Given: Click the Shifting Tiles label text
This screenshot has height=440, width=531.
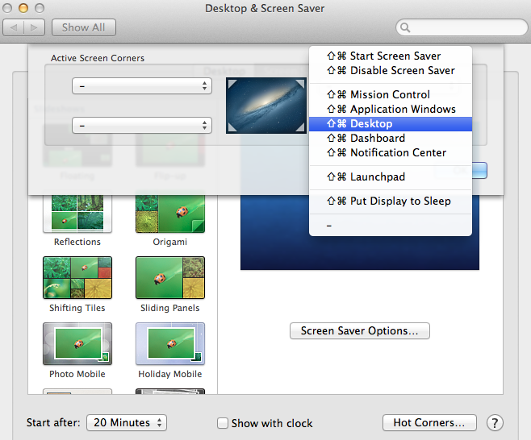Looking at the screenshot, I should [77, 308].
